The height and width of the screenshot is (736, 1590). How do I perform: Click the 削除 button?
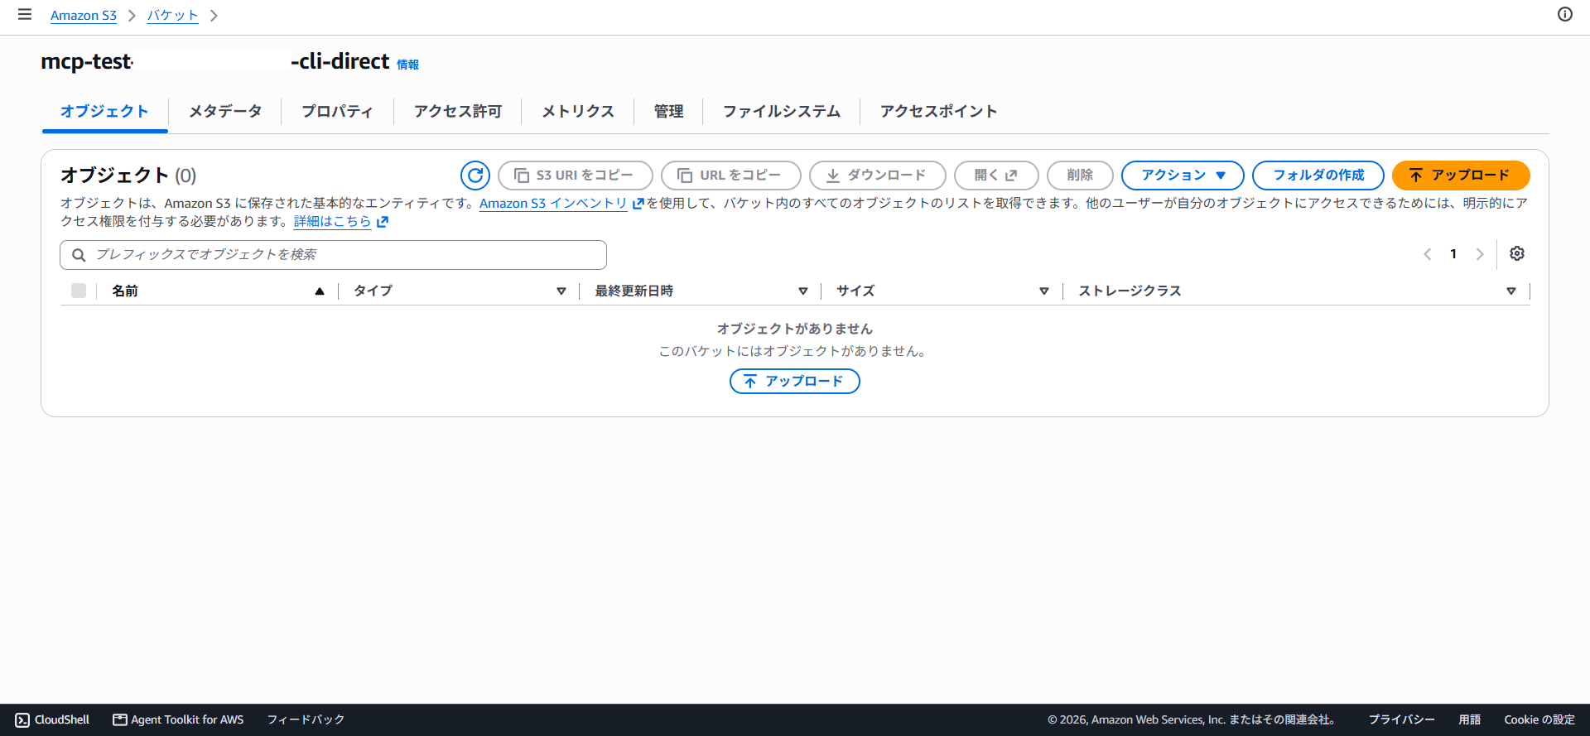pyautogui.click(x=1080, y=176)
